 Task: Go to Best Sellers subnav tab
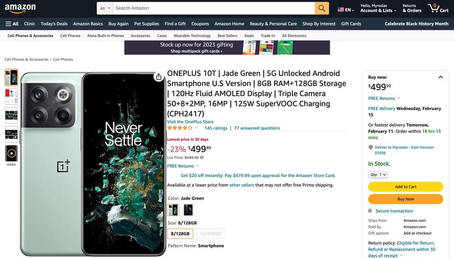(228, 36)
